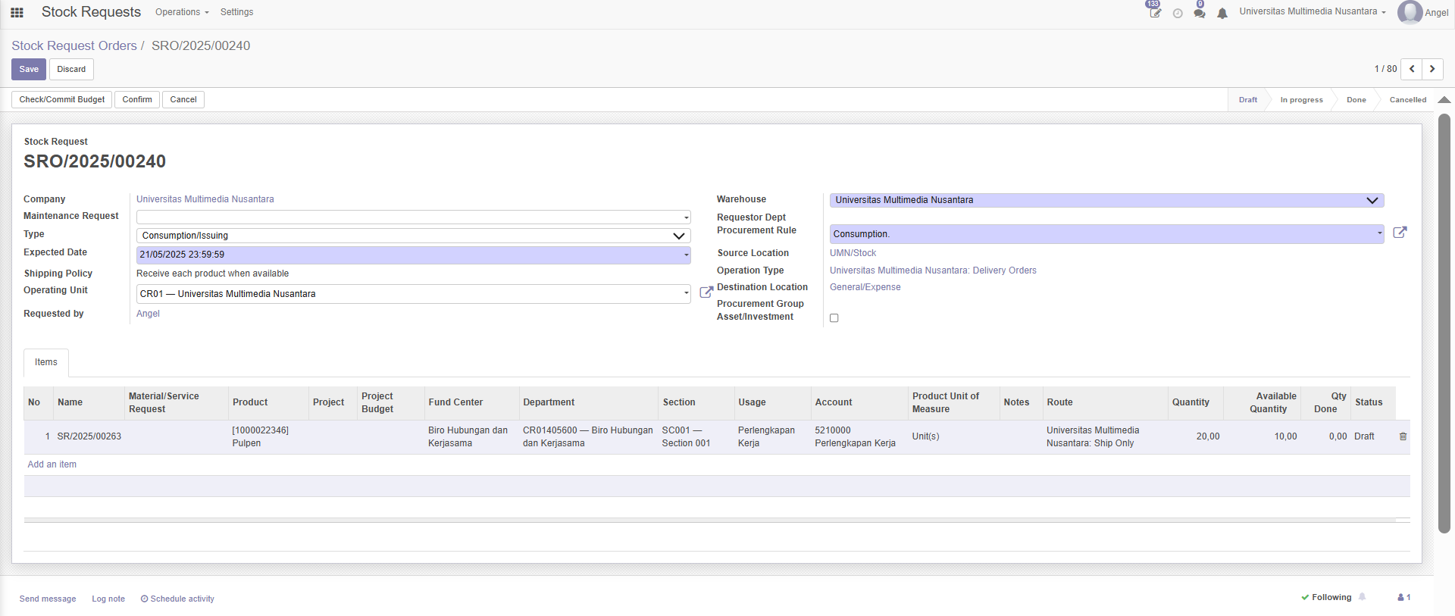The width and height of the screenshot is (1455, 616).
Task: Tick the Asset/Investment checkbox
Action: coord(834,318)
